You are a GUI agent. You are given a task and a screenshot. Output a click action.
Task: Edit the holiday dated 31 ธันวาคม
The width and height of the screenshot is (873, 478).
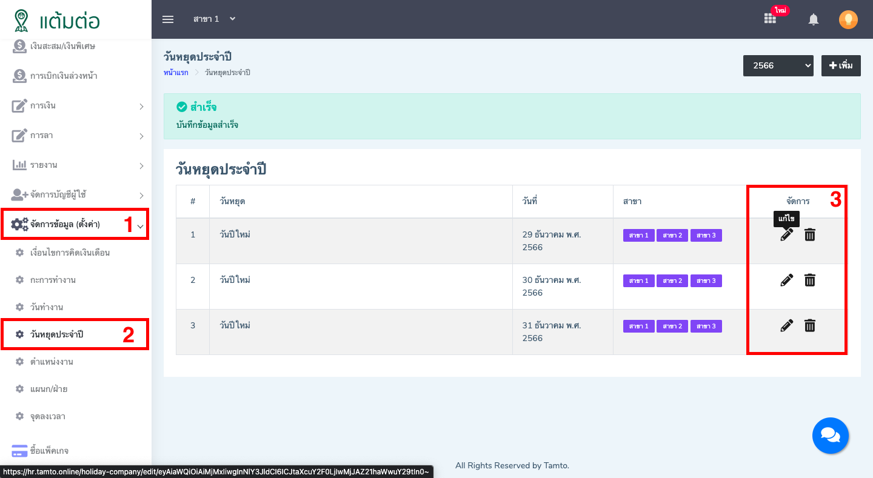pyautogui.click(x=786, y=325)
